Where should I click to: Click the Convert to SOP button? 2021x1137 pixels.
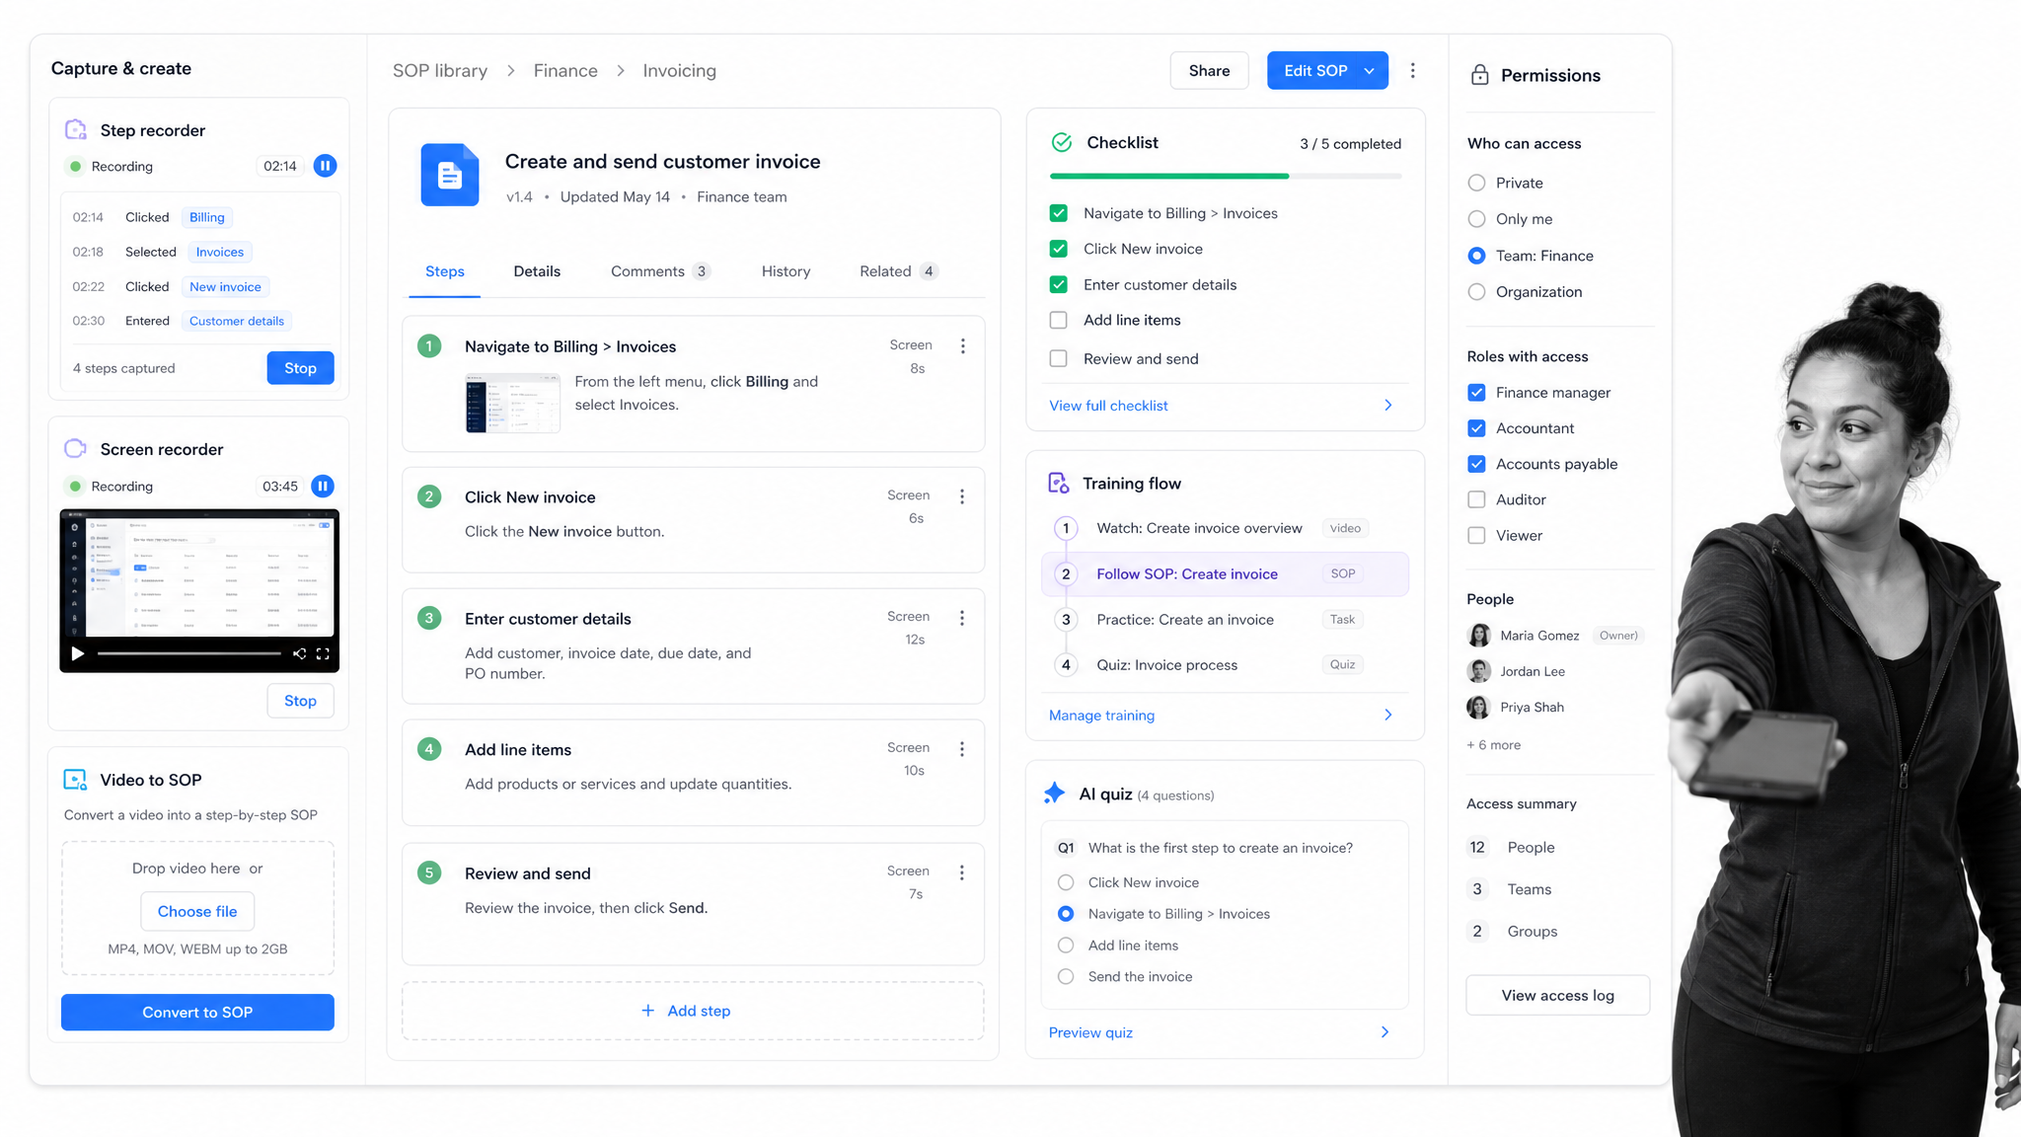[x=197, y=1012]
